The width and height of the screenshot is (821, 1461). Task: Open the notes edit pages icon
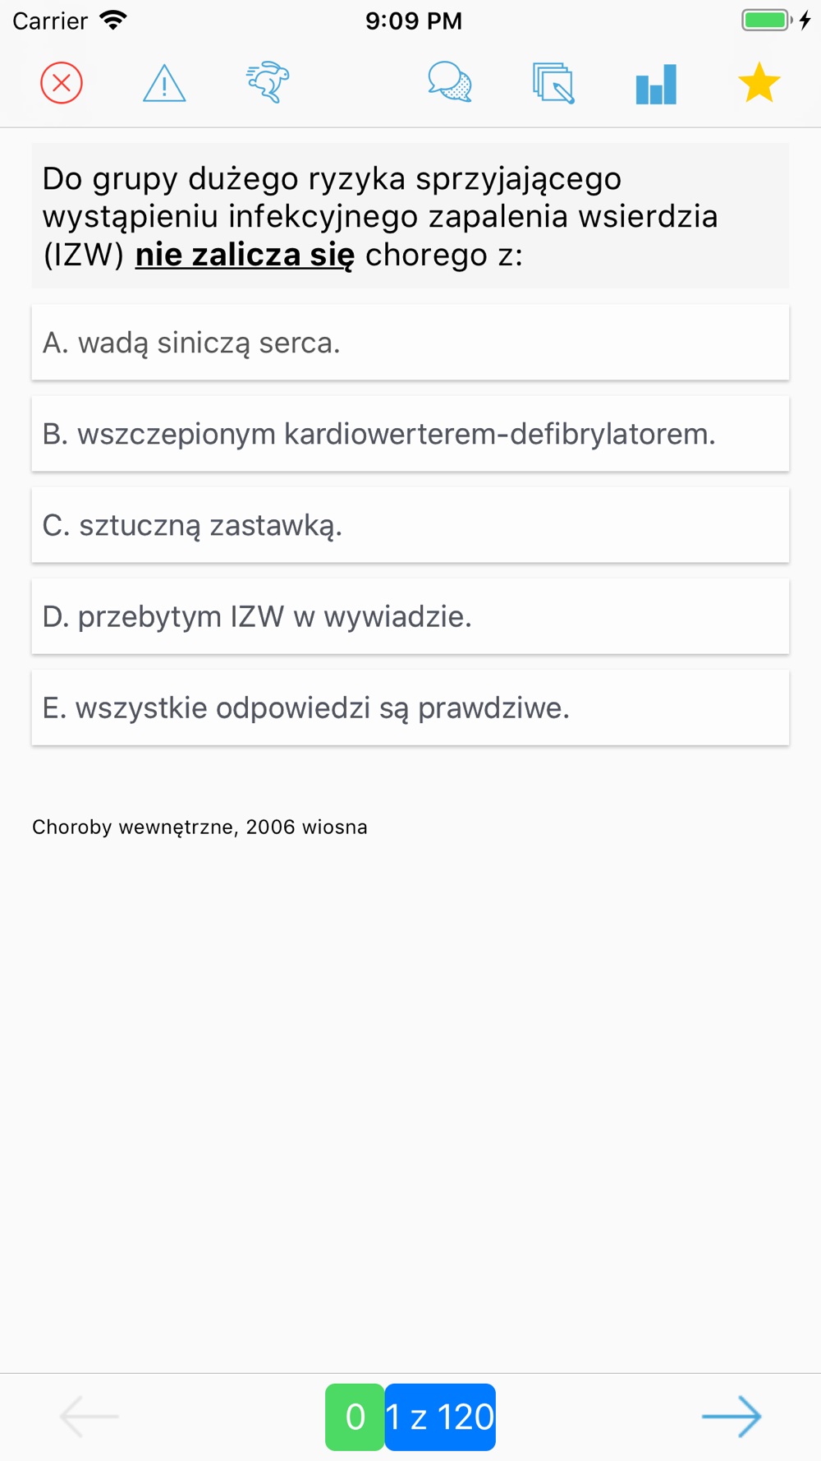click(553, 83)
